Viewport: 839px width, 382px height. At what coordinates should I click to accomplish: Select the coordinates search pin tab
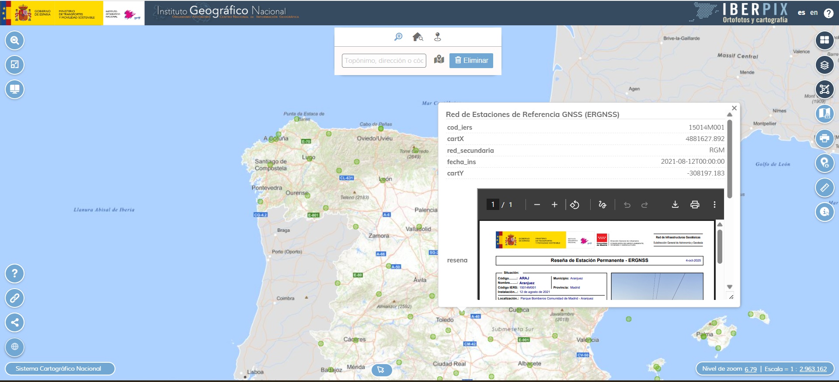tap(437, 37)
